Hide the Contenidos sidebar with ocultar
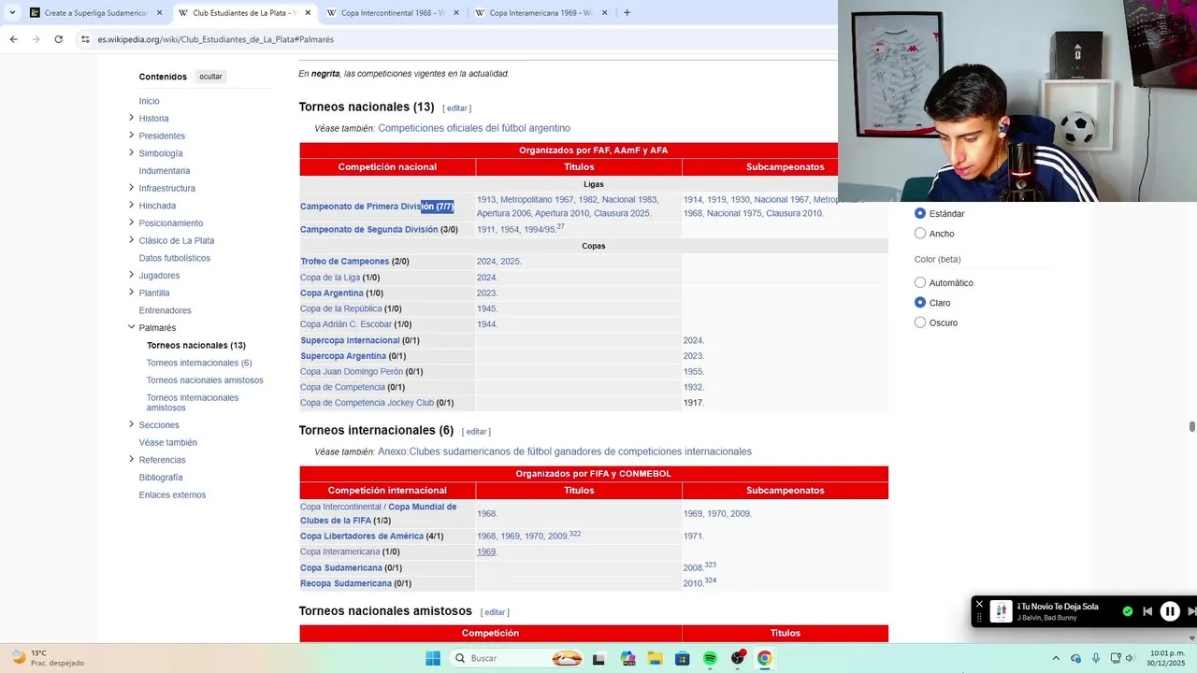1197x673 pixels. click(210, 77)
